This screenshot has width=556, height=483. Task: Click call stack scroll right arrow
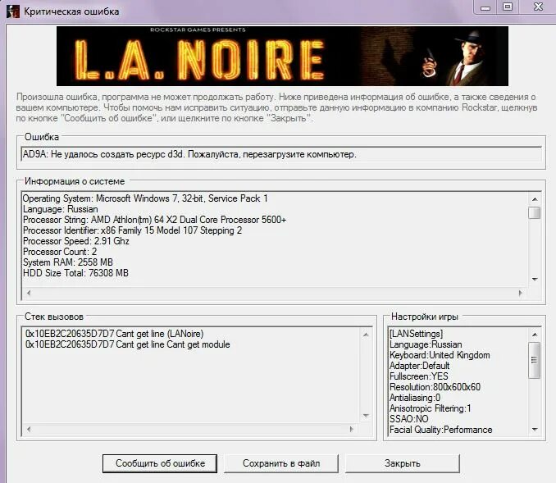pos(352,429)
